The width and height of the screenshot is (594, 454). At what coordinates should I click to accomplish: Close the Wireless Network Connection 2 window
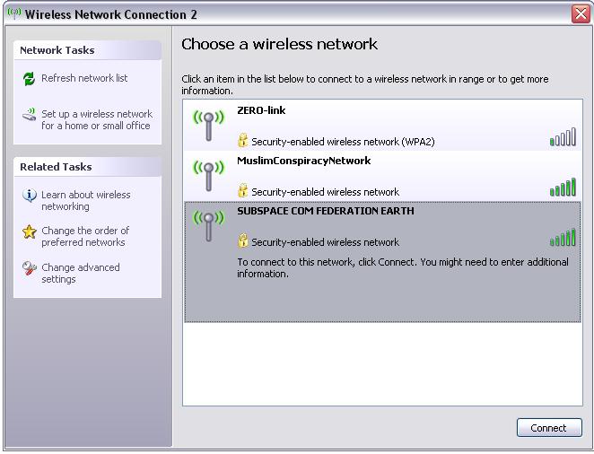[x=581, y=14]
